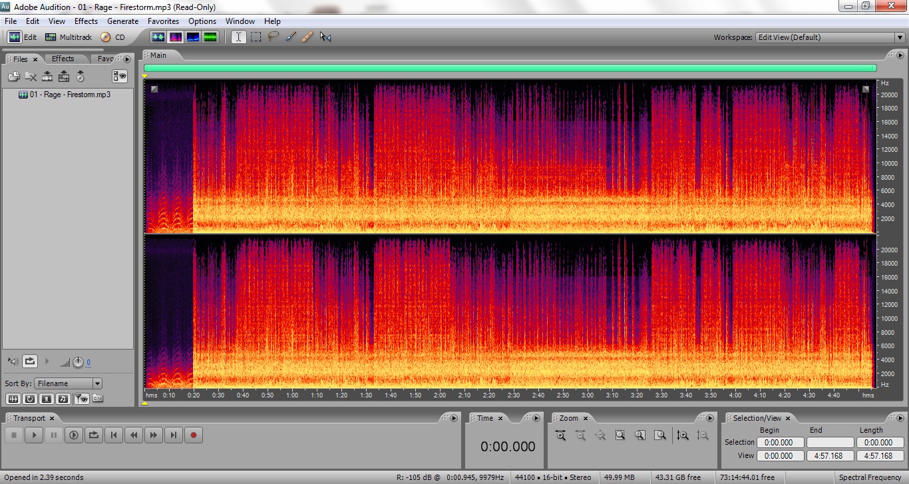Click the Import File folder icon
The height and width of the screenshot is (484, 909).
pos(13,77)
